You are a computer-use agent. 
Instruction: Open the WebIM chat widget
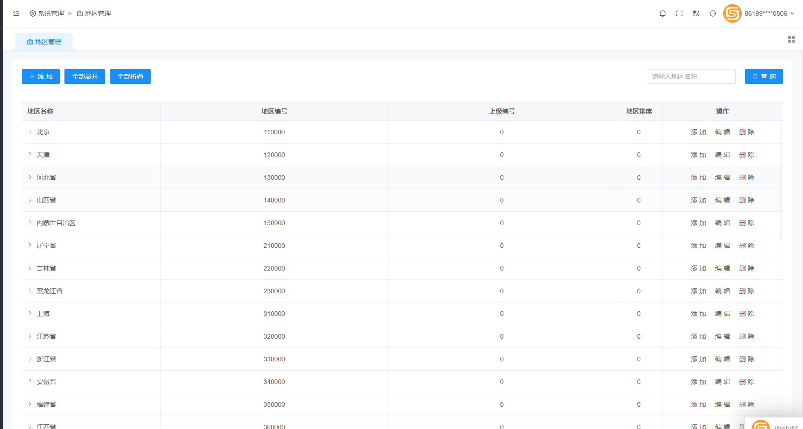click(773, 425)
